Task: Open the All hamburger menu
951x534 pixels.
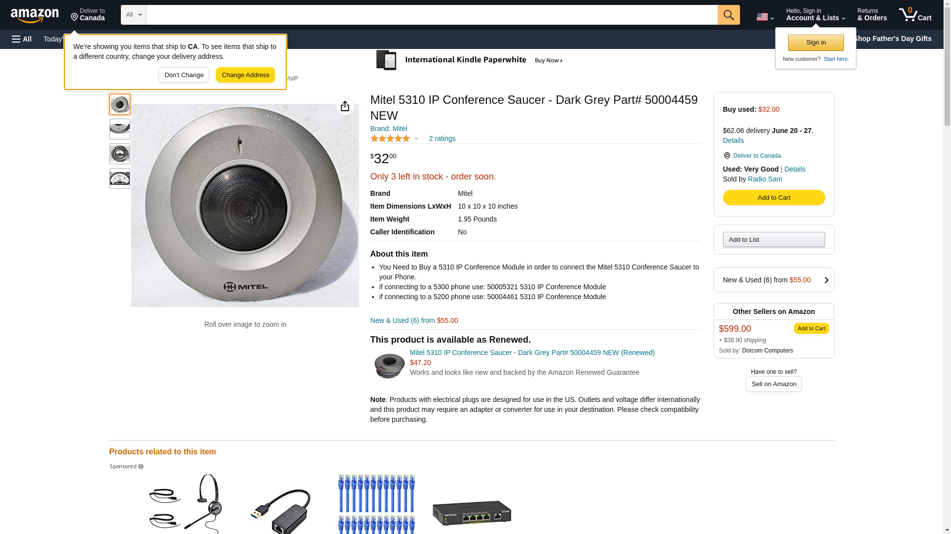Action: pos(22,39)
